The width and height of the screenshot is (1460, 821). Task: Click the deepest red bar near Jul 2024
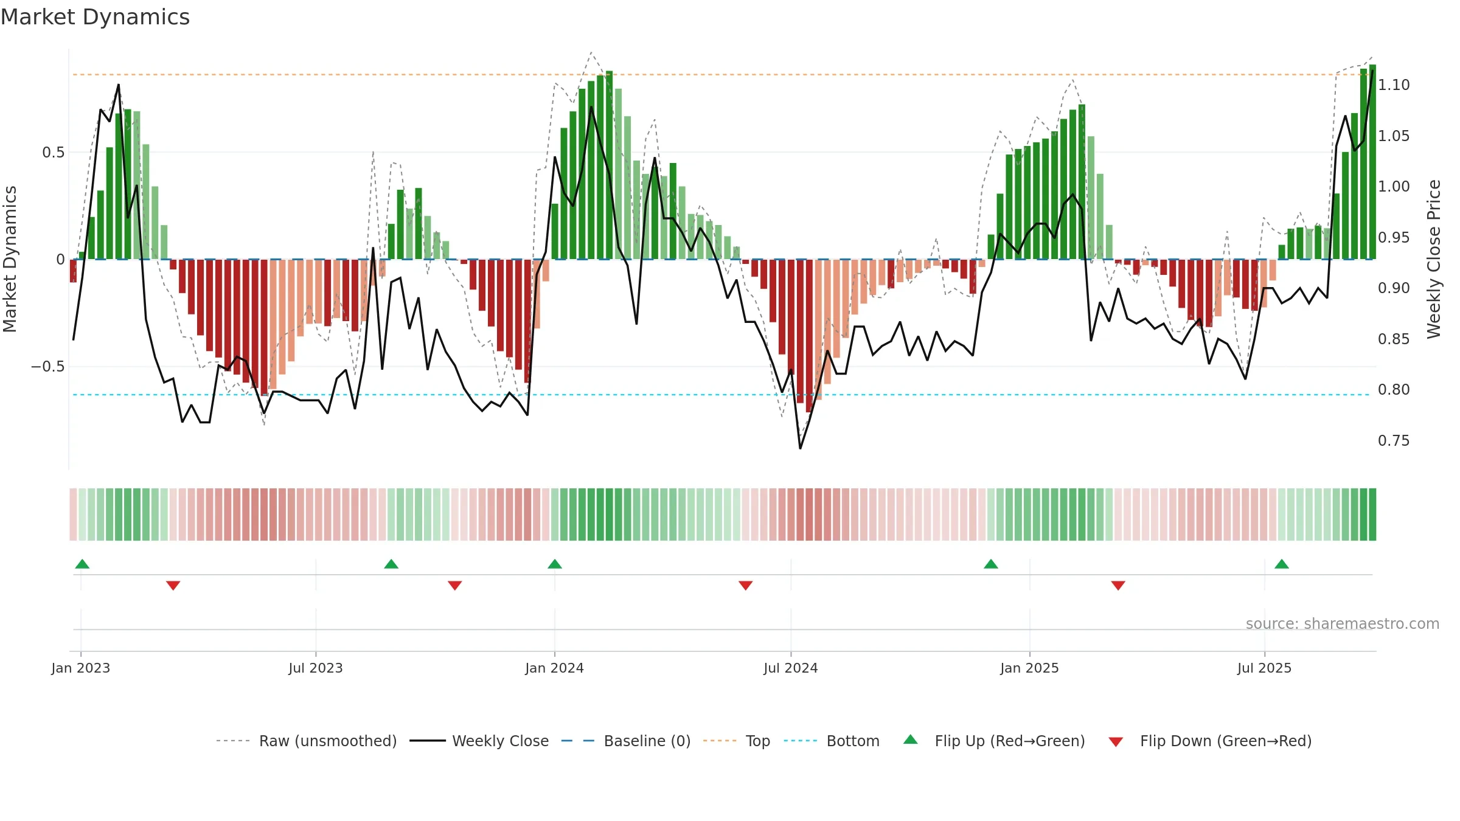809,336
